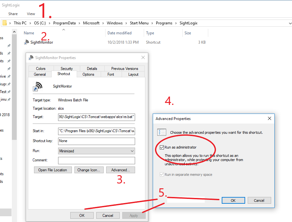Expand the chevron after OS (C:) in path
This screenshot has width=292, height=222.
coord(49,23)
